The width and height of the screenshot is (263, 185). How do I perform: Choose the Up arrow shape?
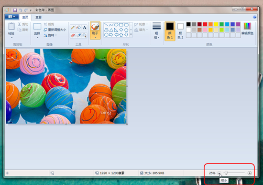(x=121, y=35)
